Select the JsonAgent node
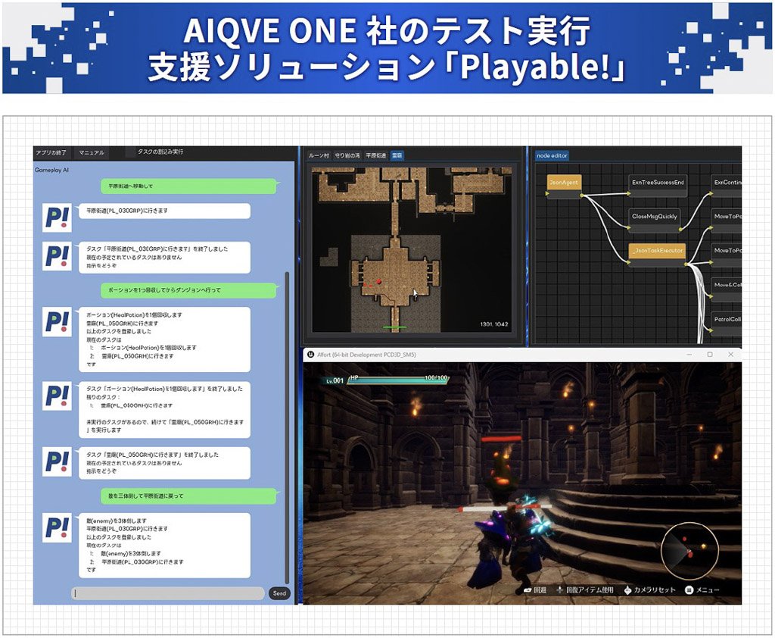The height and width of the screenshot is (638, 775). point(564,185)
